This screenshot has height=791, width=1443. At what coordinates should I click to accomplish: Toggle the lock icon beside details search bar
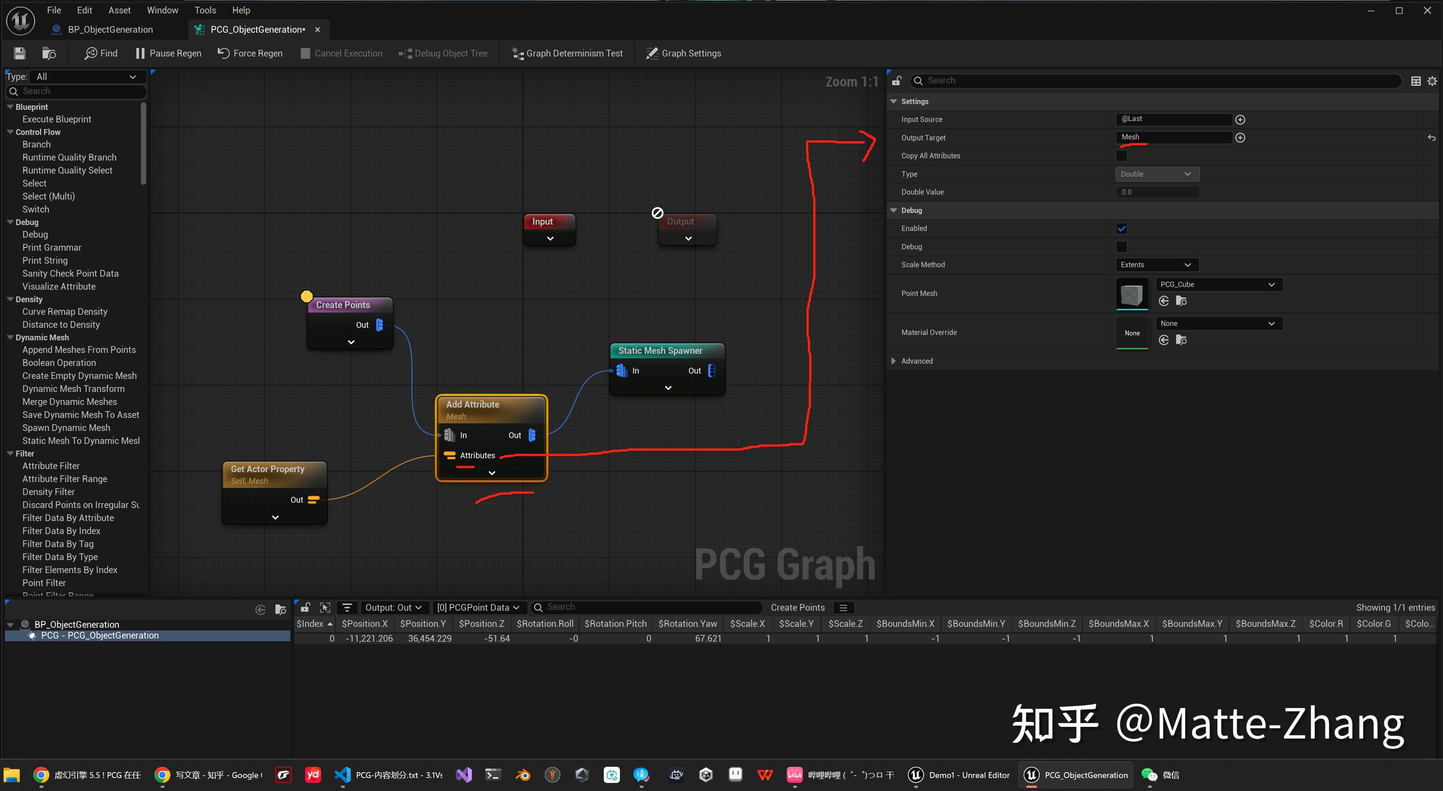point(896,80)
